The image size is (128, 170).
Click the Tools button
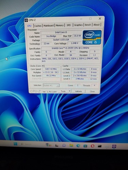click(x=63, y=91)
